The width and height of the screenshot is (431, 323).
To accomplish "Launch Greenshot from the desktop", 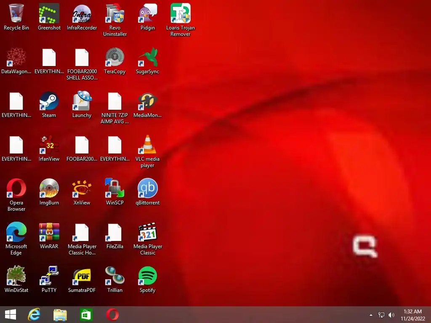I will click(x=49, y=17).
